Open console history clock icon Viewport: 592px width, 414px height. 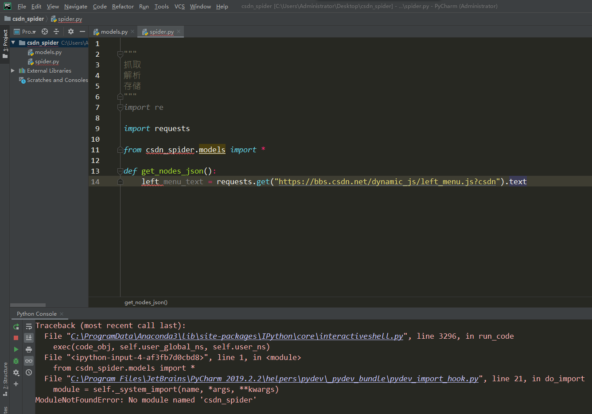pyautogui.click(x=29, y=373)
